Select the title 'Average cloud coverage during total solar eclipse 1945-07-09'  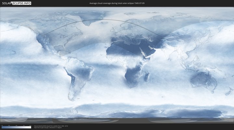(117, 3)
